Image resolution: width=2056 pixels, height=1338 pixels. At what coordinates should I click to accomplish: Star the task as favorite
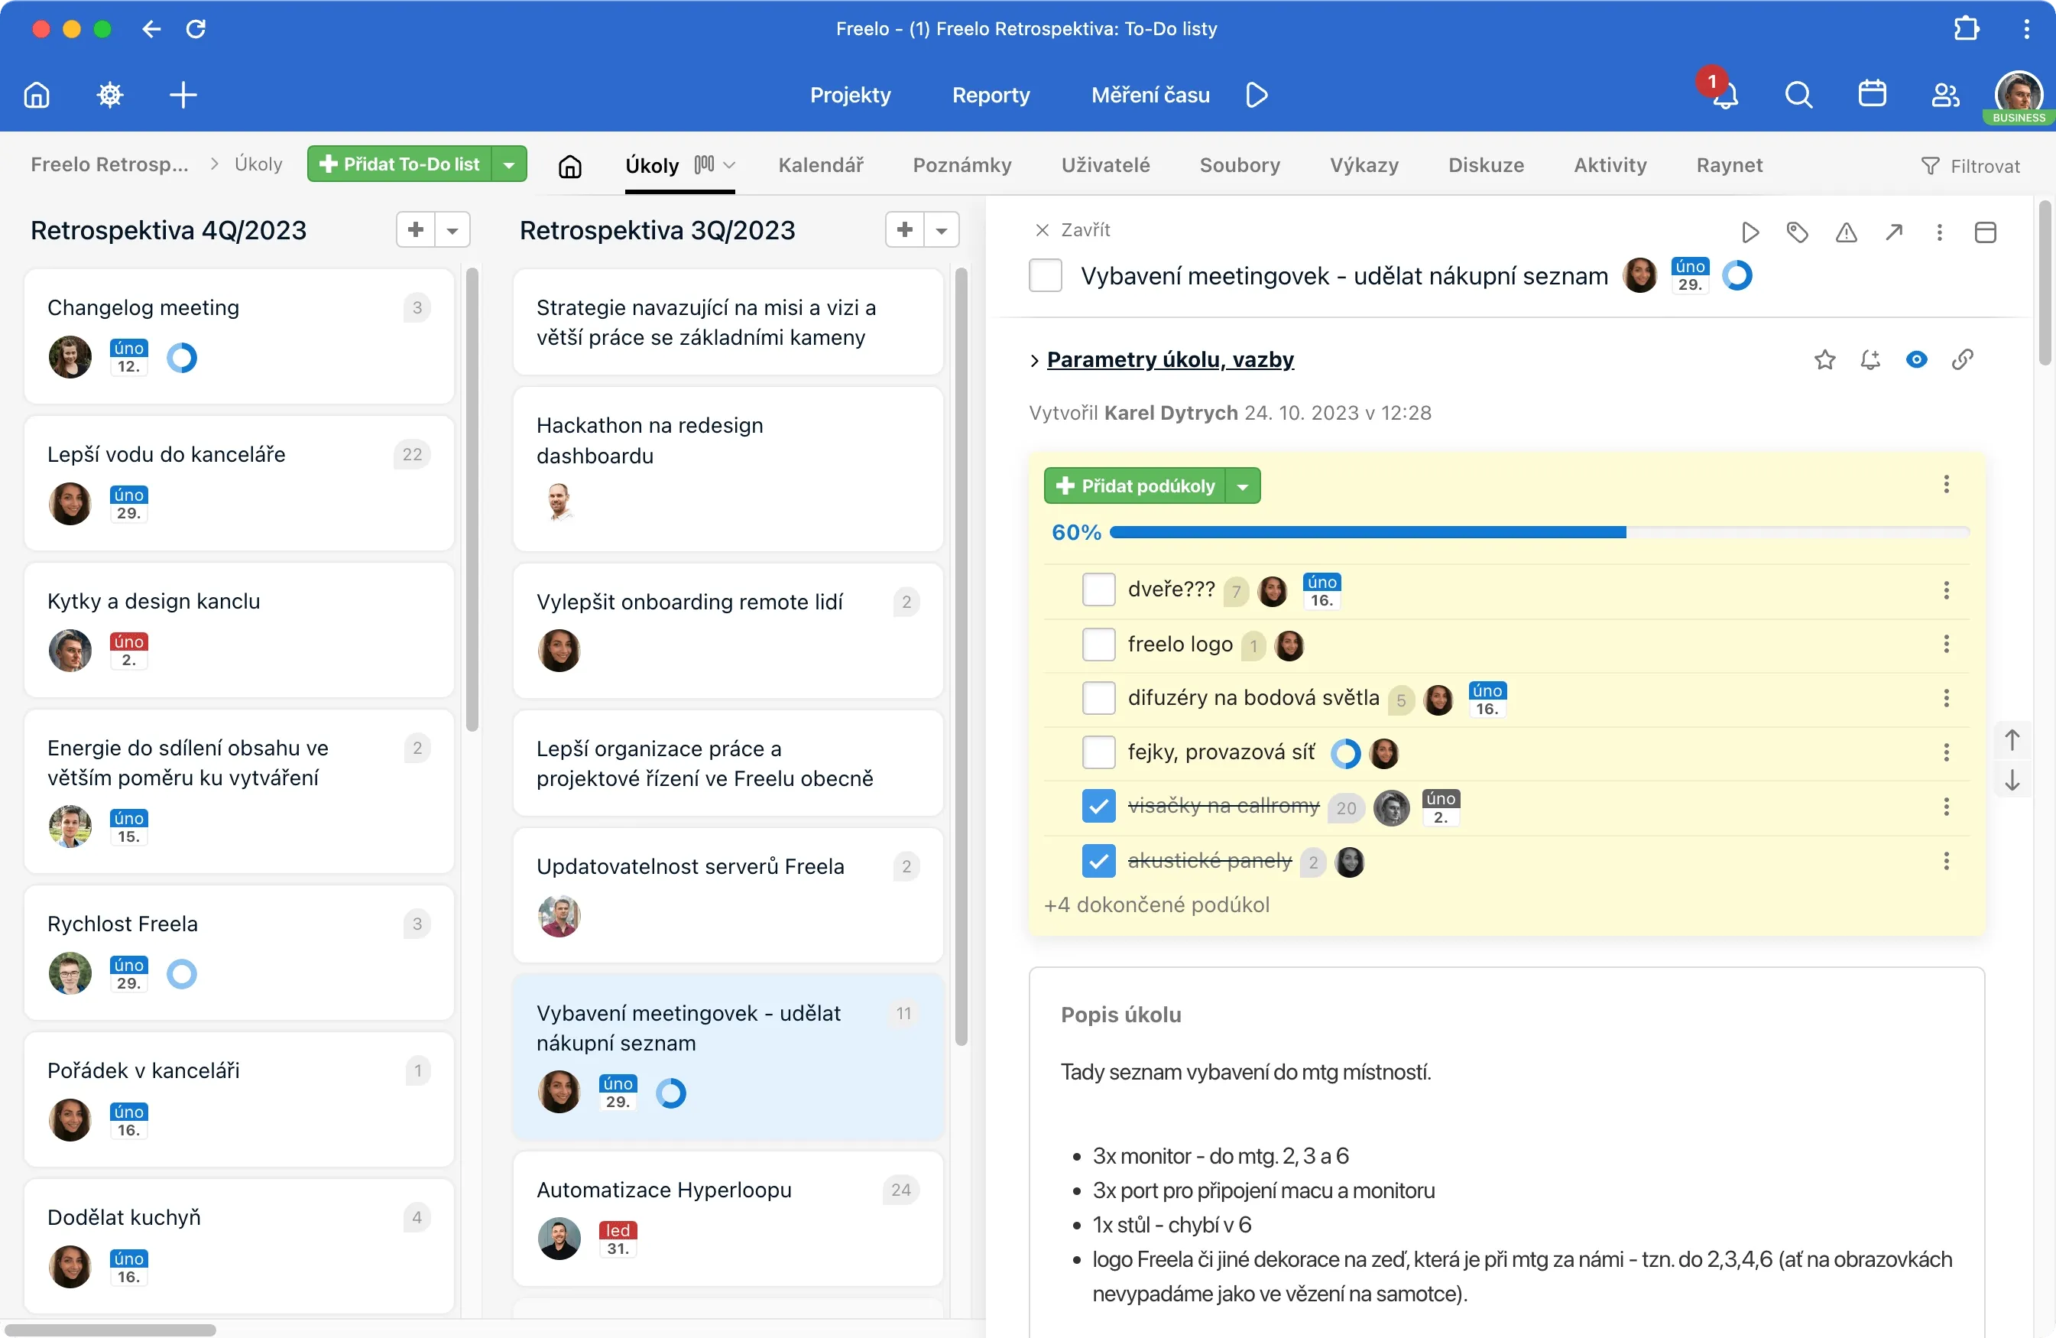click(1824, 359)
